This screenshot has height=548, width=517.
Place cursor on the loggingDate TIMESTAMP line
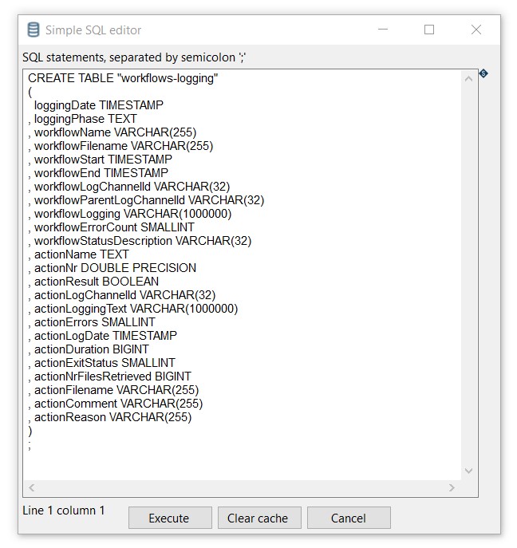pos(99,105)
